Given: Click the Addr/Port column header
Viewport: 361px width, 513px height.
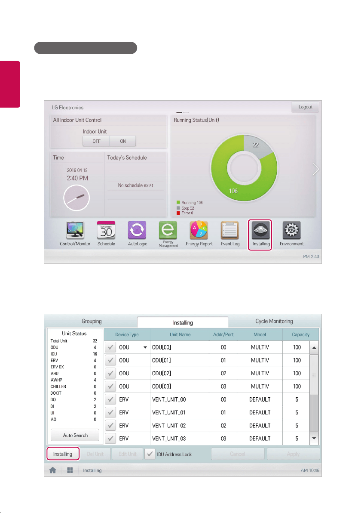Looking at the screenshot, I should [x=223, y=334].
